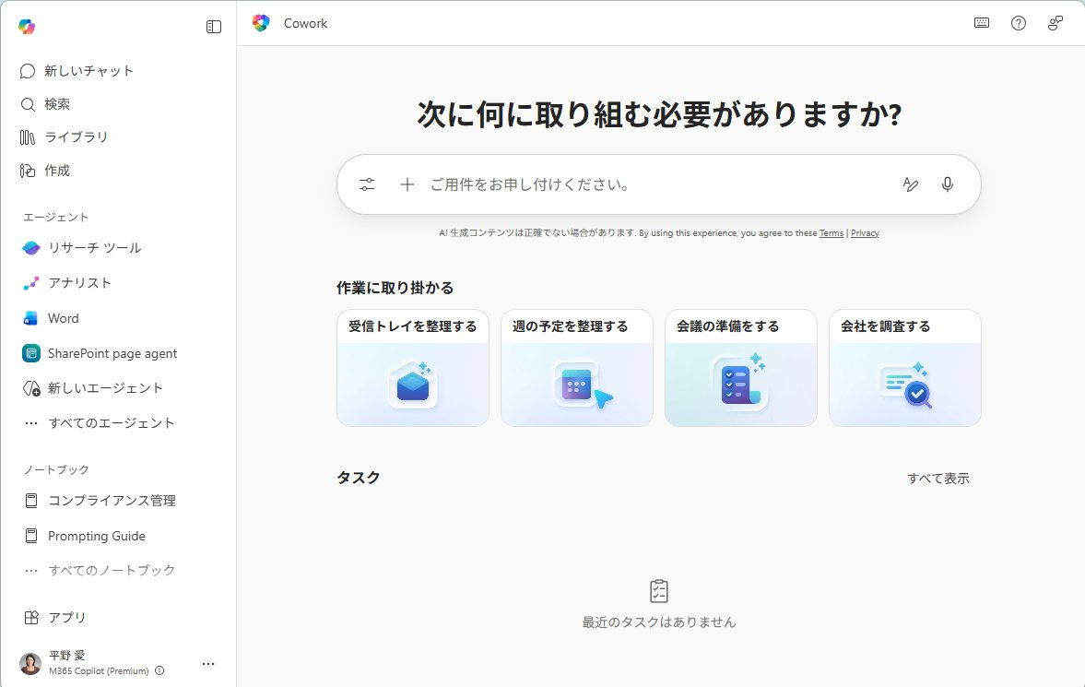The height and width of the screenshot is (687, 1085).
Task: Select the リサーチ ツール agent icon
Action: coord(31,247)
